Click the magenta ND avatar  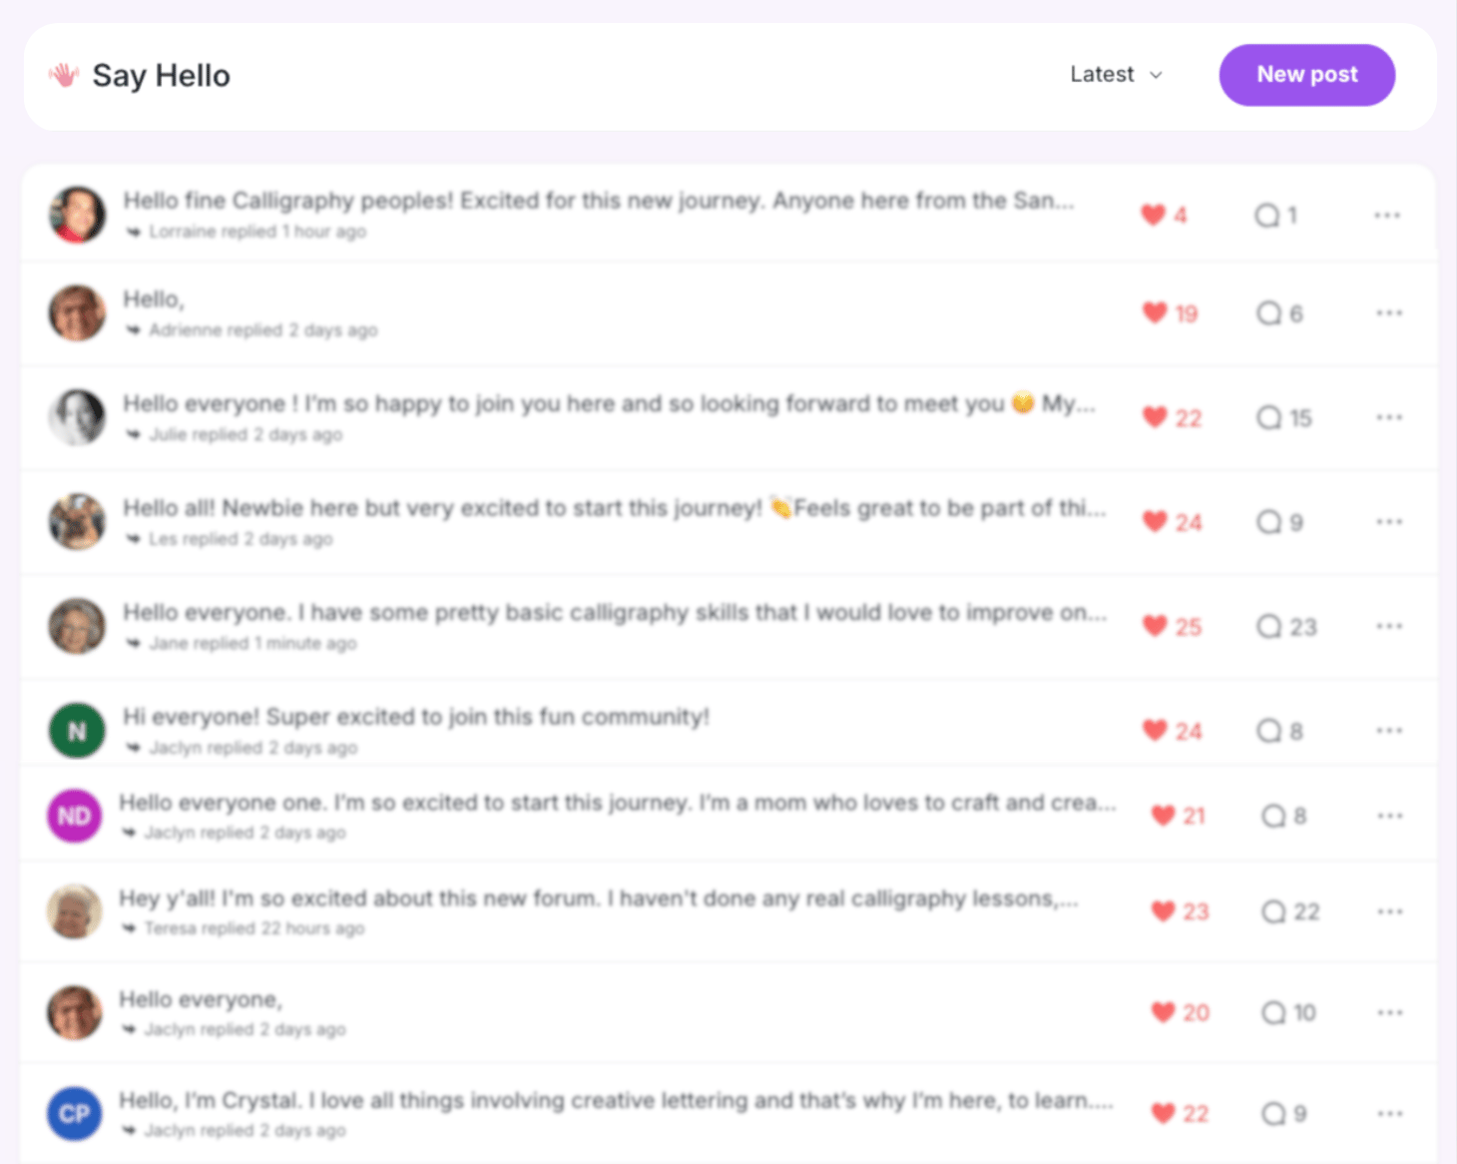[x=75, y=817]
